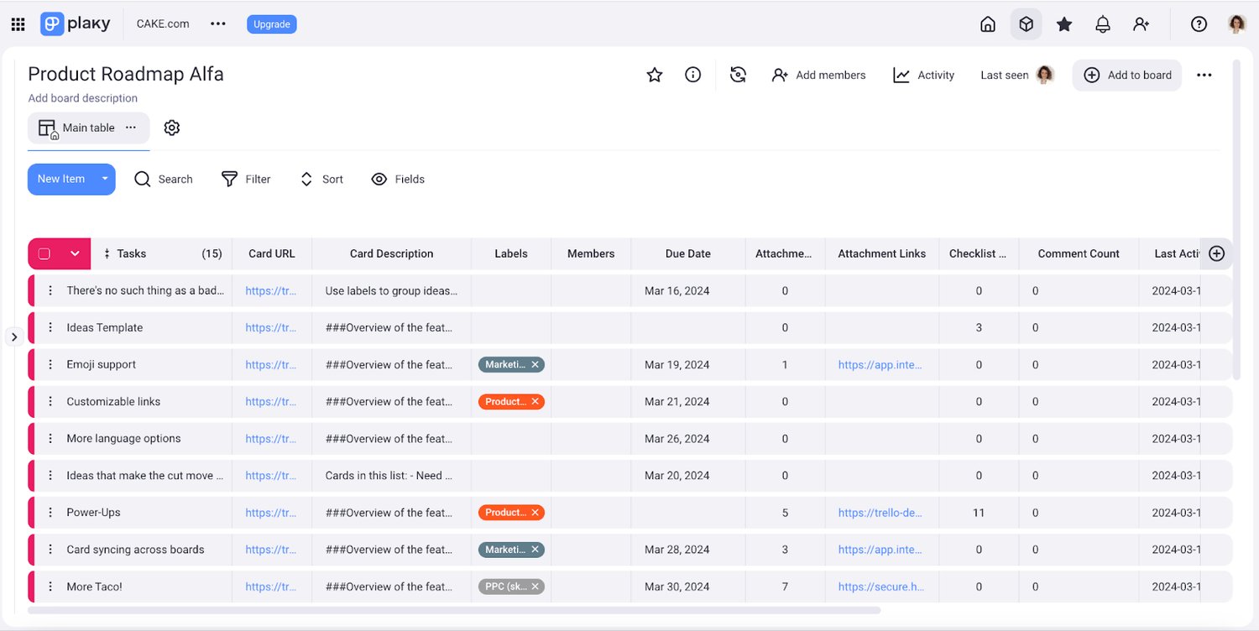Click Add members button
1259x631 pixels.
pos(818,75)
